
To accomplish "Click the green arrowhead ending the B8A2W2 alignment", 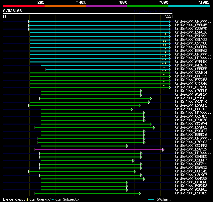I will point(132,110).
